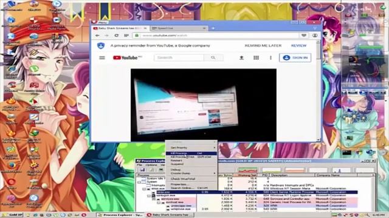
Task: Sort by Working Set column header
Action: [x=246, y=175]
